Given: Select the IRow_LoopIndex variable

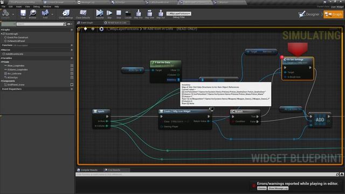Looking at the screenshot, I should [x=16, y=66].
